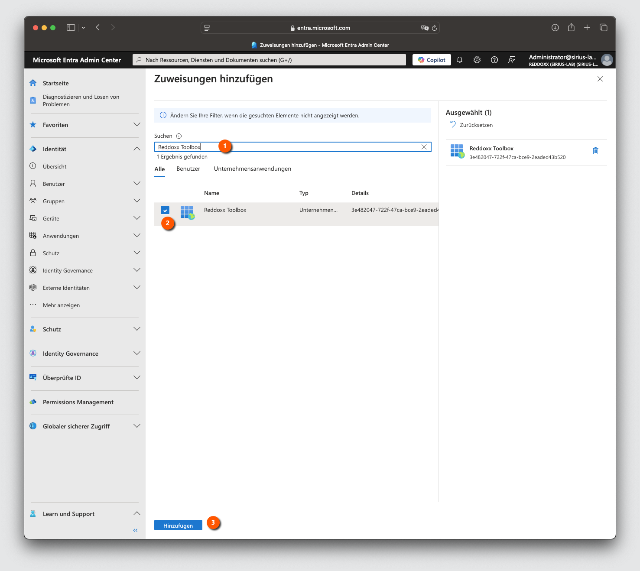The image size is (640, 571).
Task: Click the info icon next to Suchen
Action: [179, 136]
